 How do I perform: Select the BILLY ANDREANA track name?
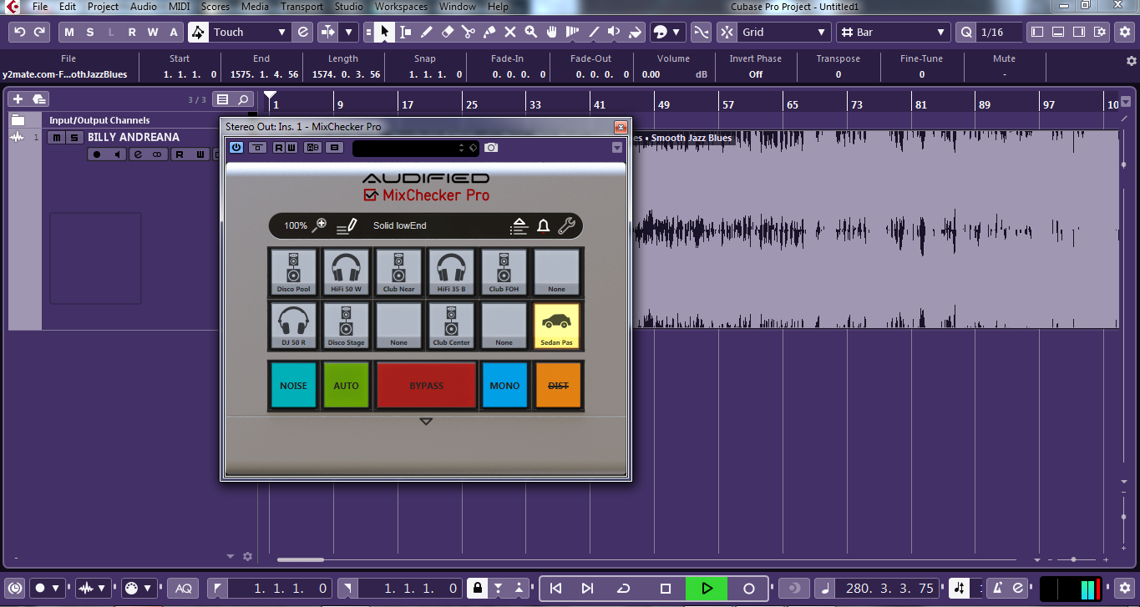point(134,137)
